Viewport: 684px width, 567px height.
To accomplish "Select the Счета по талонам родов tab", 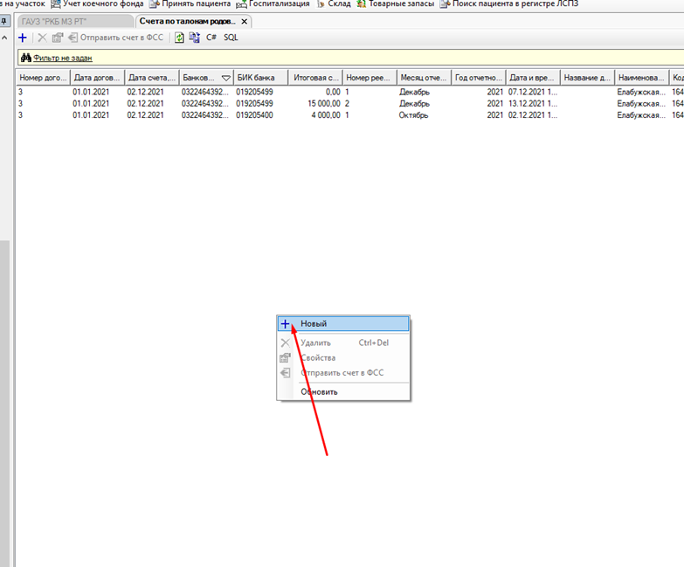I will click(188, 21).
